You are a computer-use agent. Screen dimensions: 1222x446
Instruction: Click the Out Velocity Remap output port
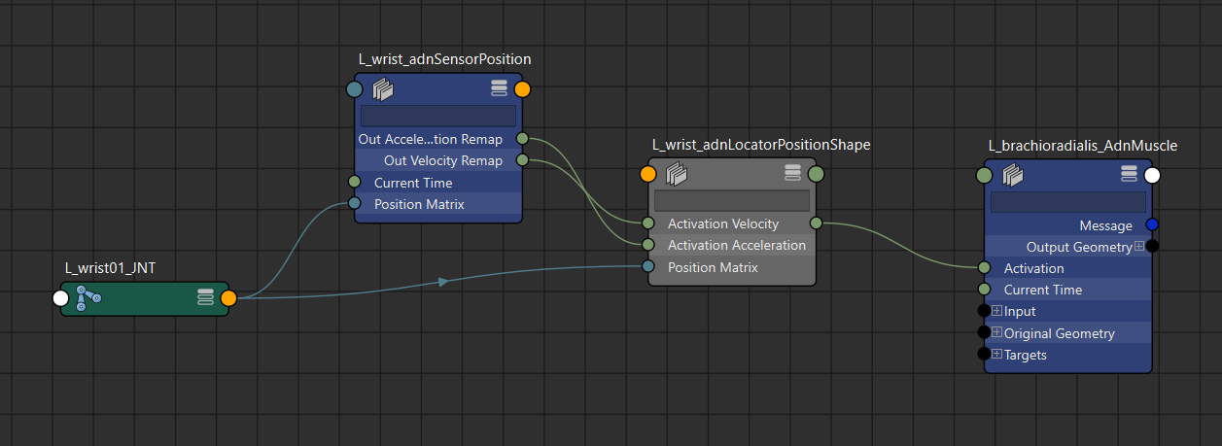click(x=522, y=160)
